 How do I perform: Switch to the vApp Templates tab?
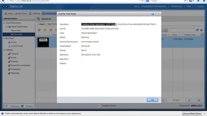tap(52, 24)
